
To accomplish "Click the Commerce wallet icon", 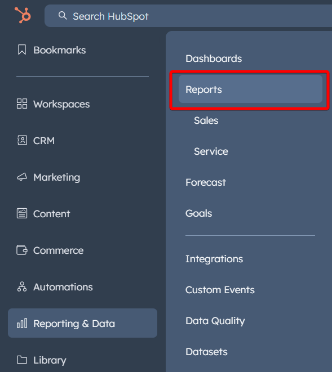I will [22, 250].
